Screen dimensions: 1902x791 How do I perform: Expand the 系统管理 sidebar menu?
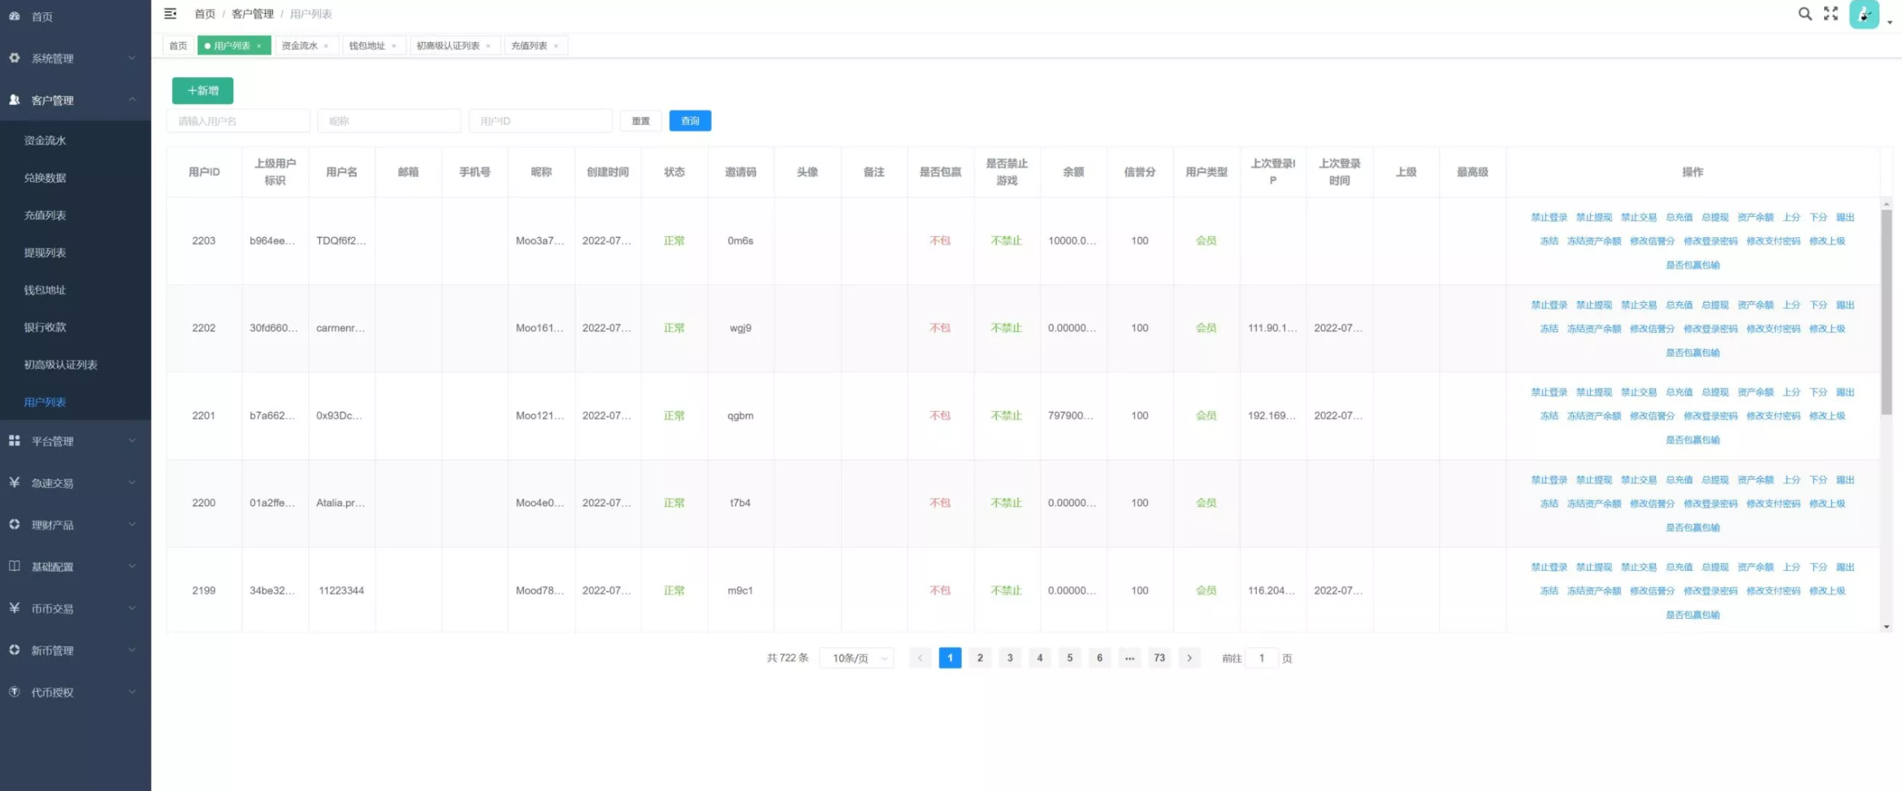tap(75, 58)
